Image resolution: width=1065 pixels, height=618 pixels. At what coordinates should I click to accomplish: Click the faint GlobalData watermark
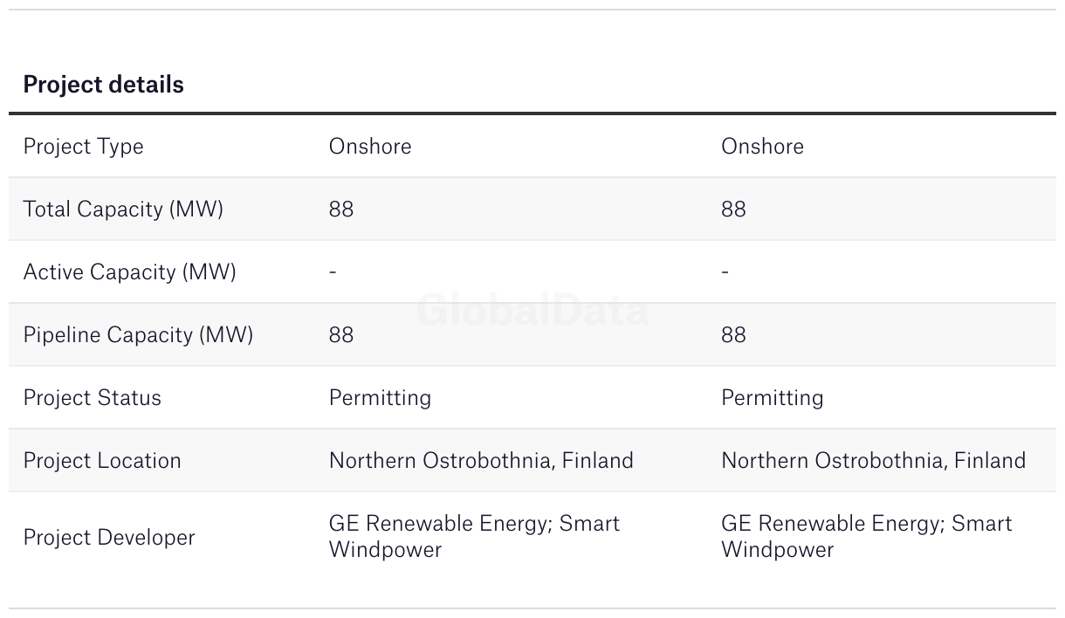pyautogui.click(x=532, y=311)
